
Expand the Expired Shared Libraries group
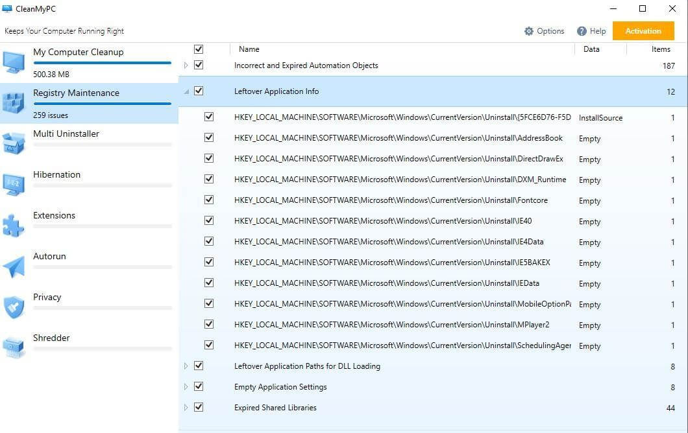point(186,407)
